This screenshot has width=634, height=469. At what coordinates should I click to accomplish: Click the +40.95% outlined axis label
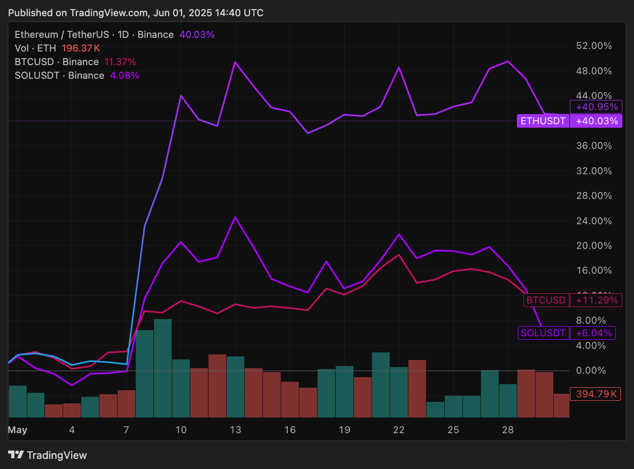[x=596, y=107]
